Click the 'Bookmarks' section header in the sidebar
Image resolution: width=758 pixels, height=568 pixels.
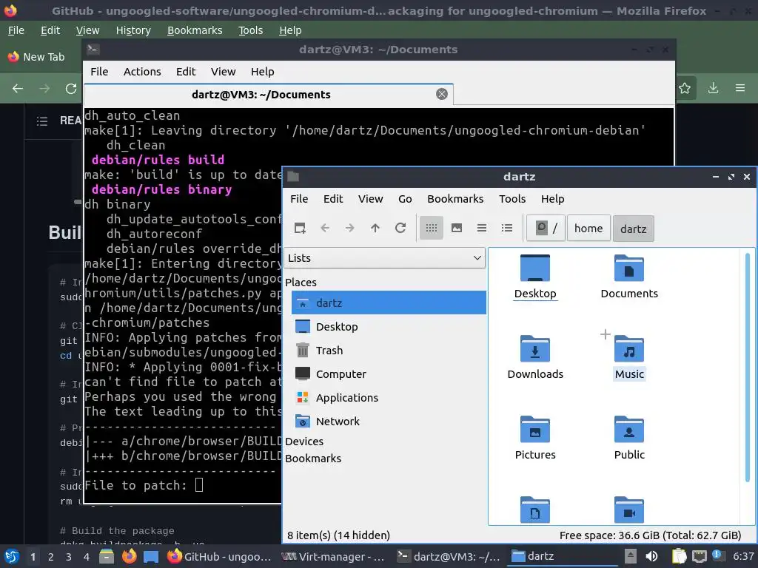313,459
